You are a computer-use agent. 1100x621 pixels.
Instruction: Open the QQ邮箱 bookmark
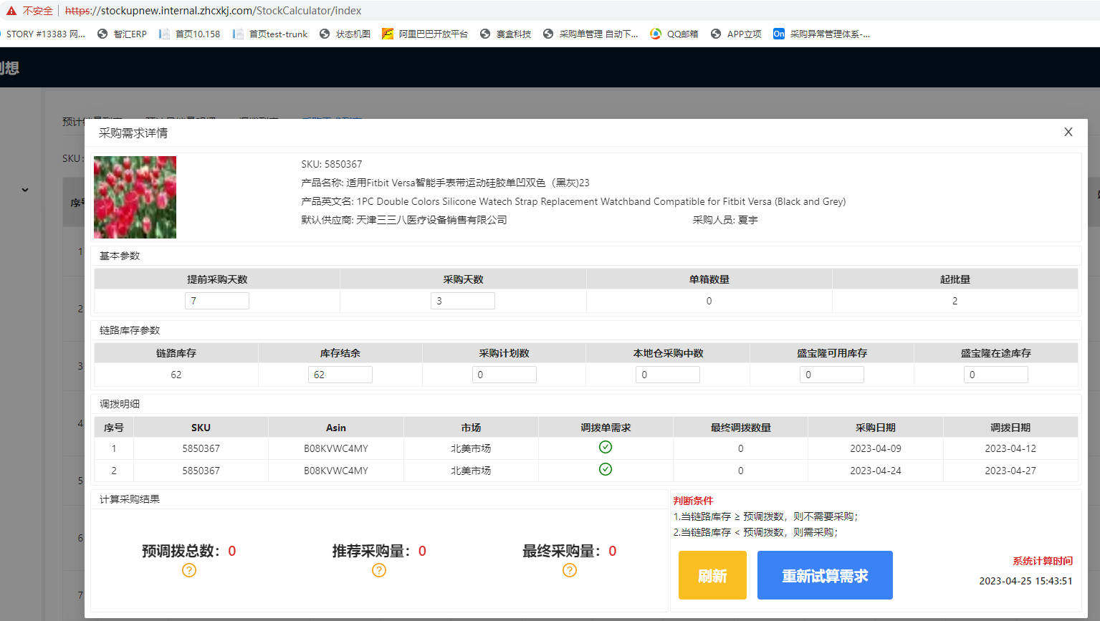(674, 34)
